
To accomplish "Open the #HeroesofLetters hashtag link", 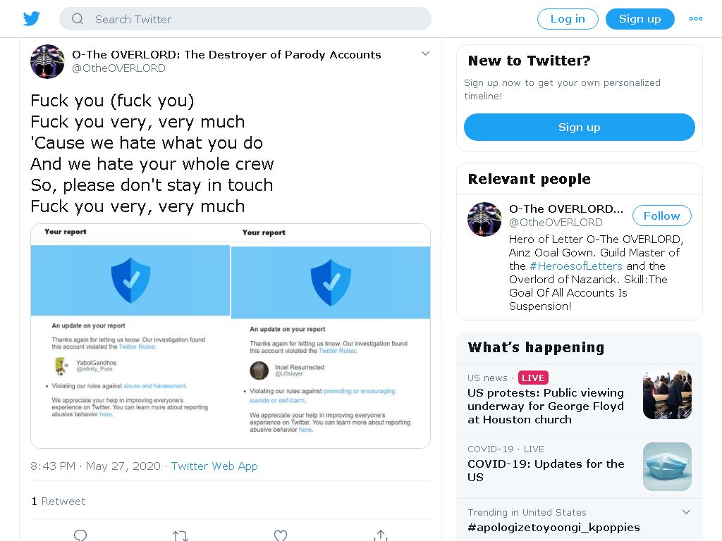I will [x=575, y=266].
